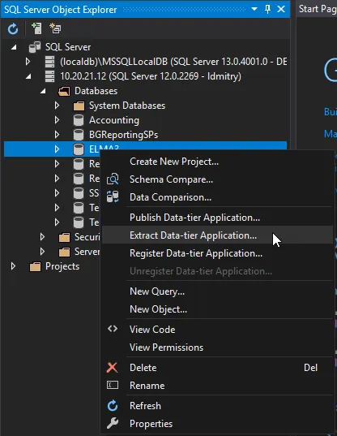Click the 10.20.21.12 server icon
337x436 pixels.
49,76
